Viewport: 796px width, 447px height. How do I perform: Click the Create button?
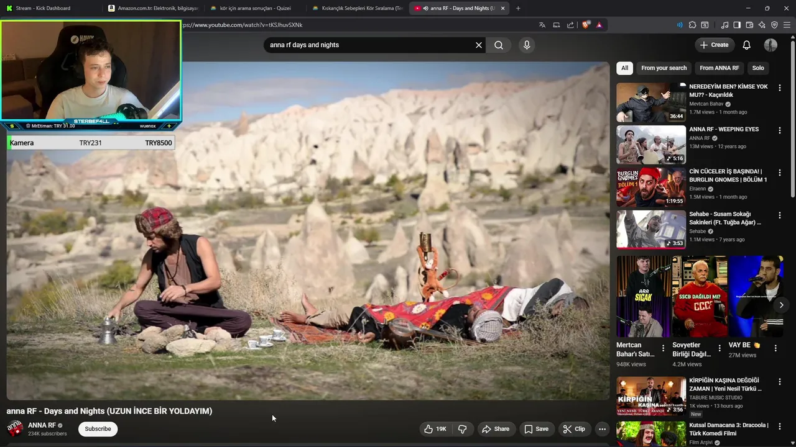pos(714,45)
